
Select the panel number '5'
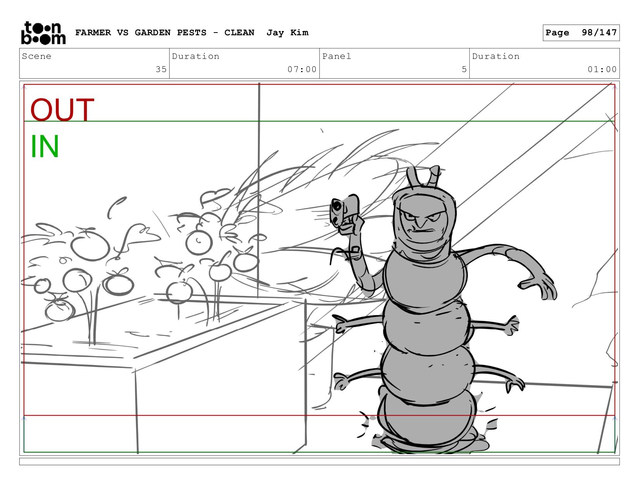point(464,69)
